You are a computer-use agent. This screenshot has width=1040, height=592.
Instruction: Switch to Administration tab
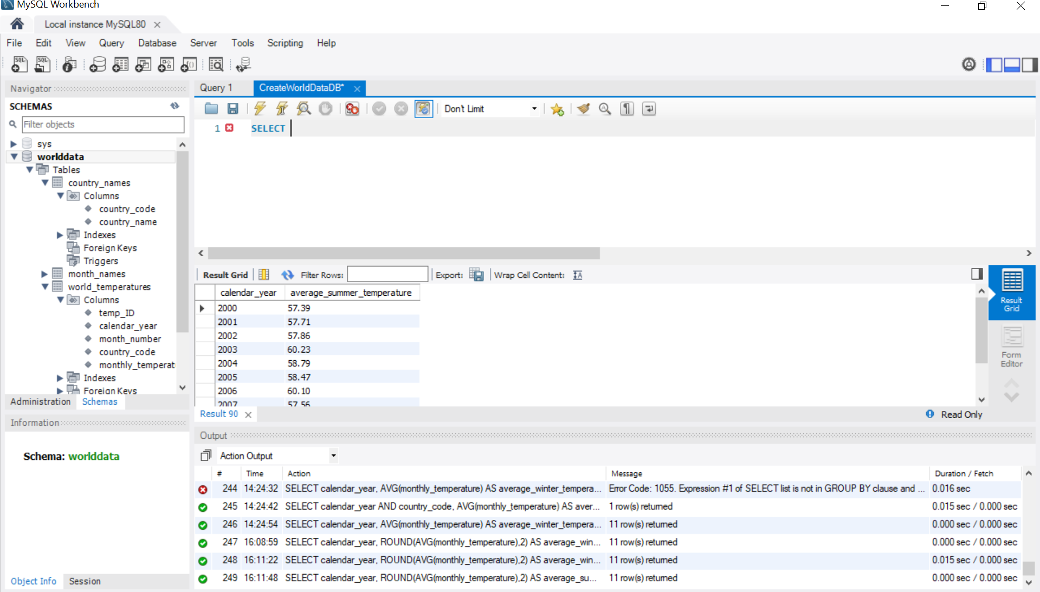(41, 401)
